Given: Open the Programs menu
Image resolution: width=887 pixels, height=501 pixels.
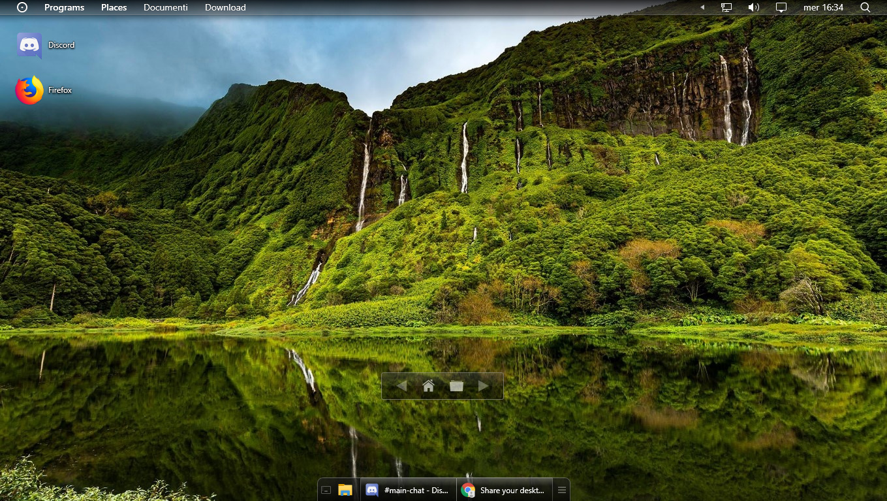Looking at the screenshot, I should point(64,7).
